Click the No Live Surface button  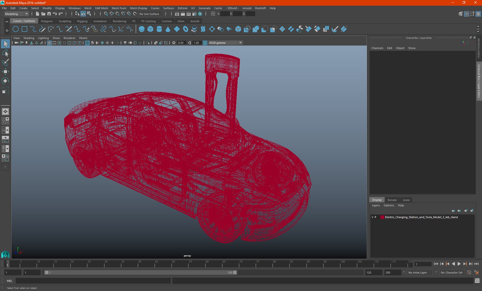[x=149, y=14]
